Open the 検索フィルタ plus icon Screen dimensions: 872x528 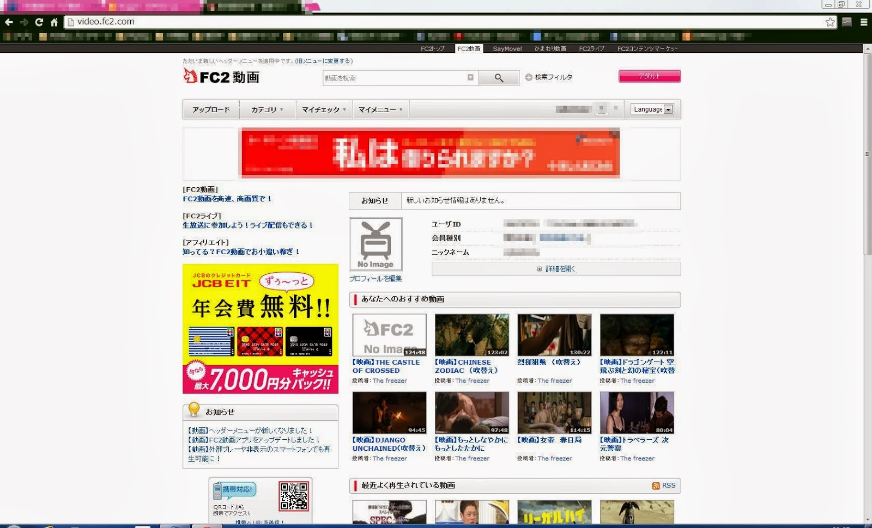529,77
